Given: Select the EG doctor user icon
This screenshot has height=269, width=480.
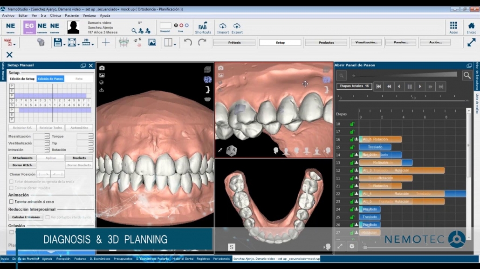Looking at the screenshot, I should coord(29,27).
